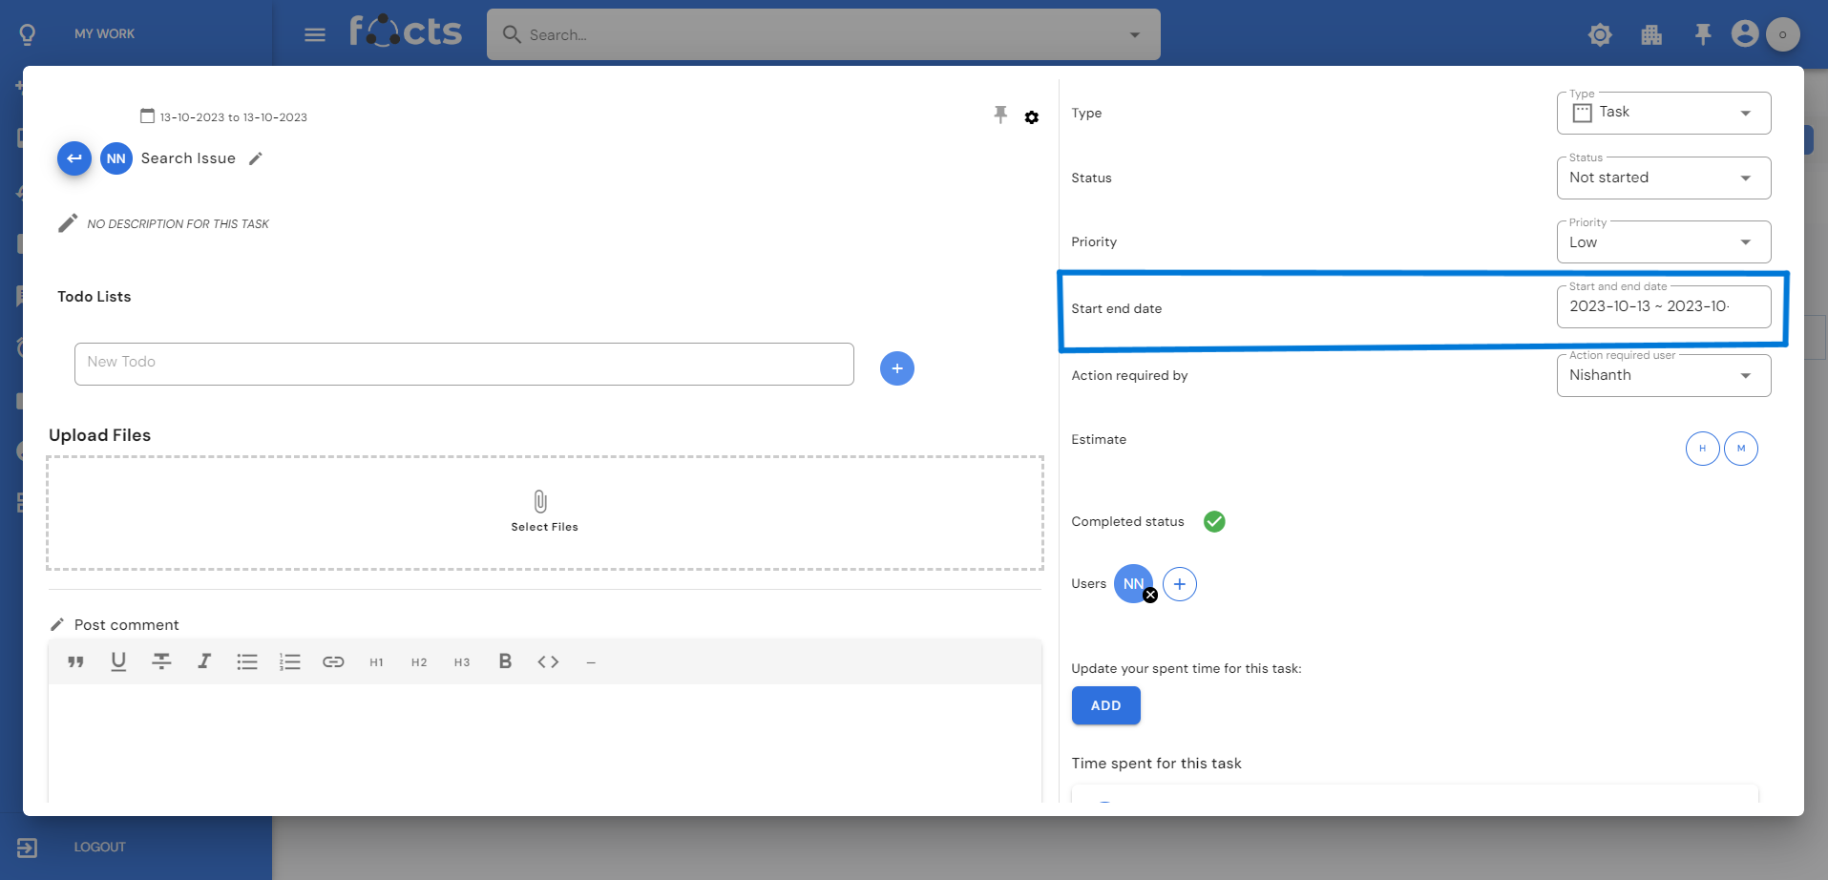Image resolution: width=1828 pixels, height=880 pixels.
Task: Open the Priority dropdown set to Low
Action: tap(1663, 242)
